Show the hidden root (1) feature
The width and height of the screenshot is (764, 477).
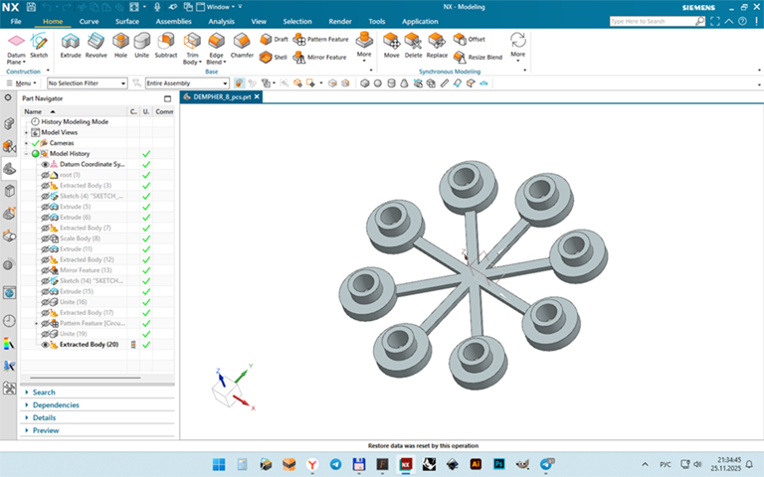pyautogui.click(x=46, y=175)
